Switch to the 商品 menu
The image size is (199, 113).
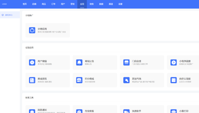44,4
